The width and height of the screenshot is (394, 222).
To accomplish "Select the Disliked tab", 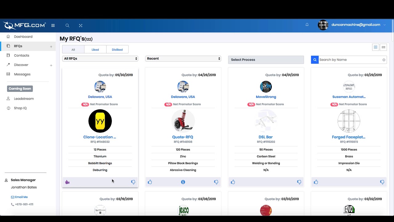I will point(117,49).
